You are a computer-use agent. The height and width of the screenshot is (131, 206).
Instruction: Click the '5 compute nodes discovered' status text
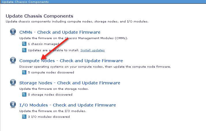coord(51,72)
